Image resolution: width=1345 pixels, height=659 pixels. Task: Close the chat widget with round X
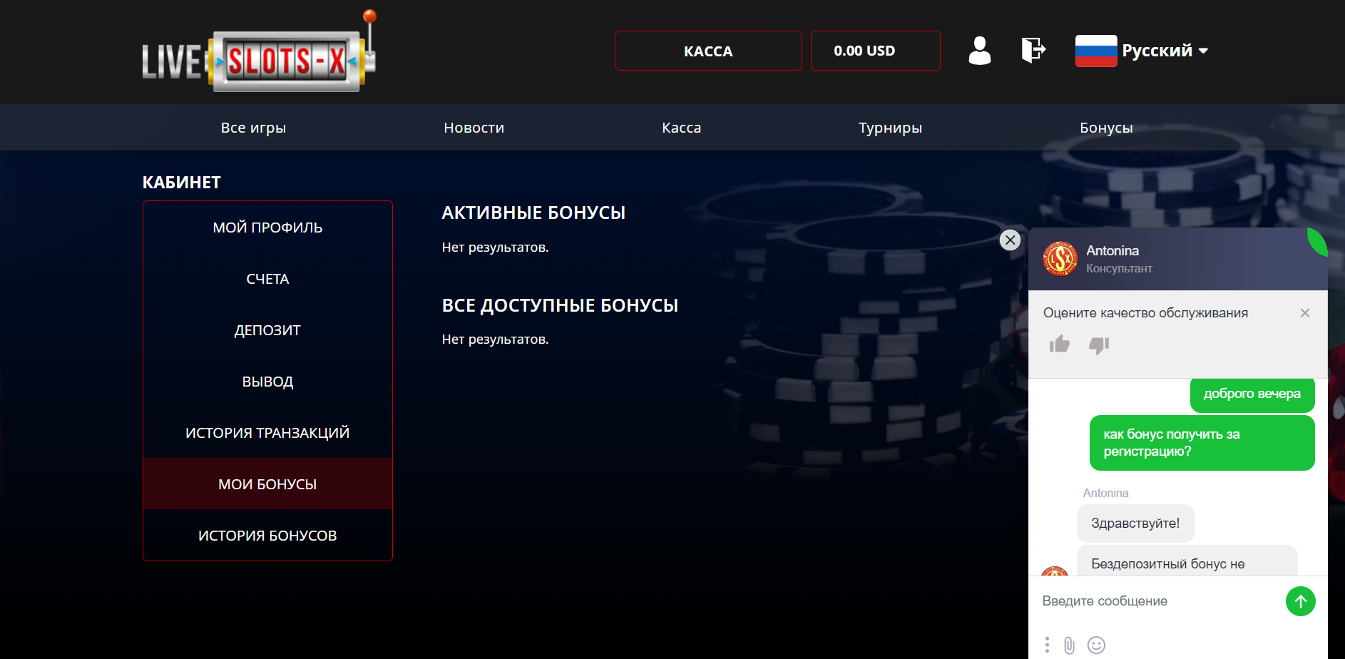1010,240
